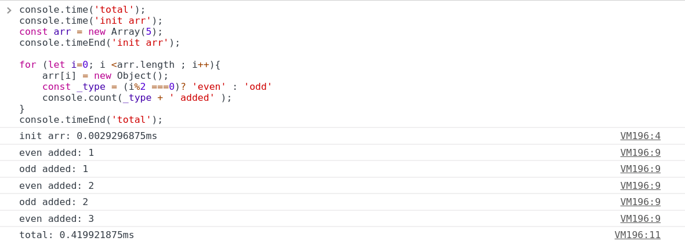Open source link beside "even added: 2"

640,186
